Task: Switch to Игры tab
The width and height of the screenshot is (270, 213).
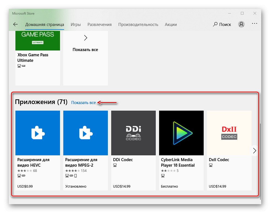Action: (x=76, y=25)
